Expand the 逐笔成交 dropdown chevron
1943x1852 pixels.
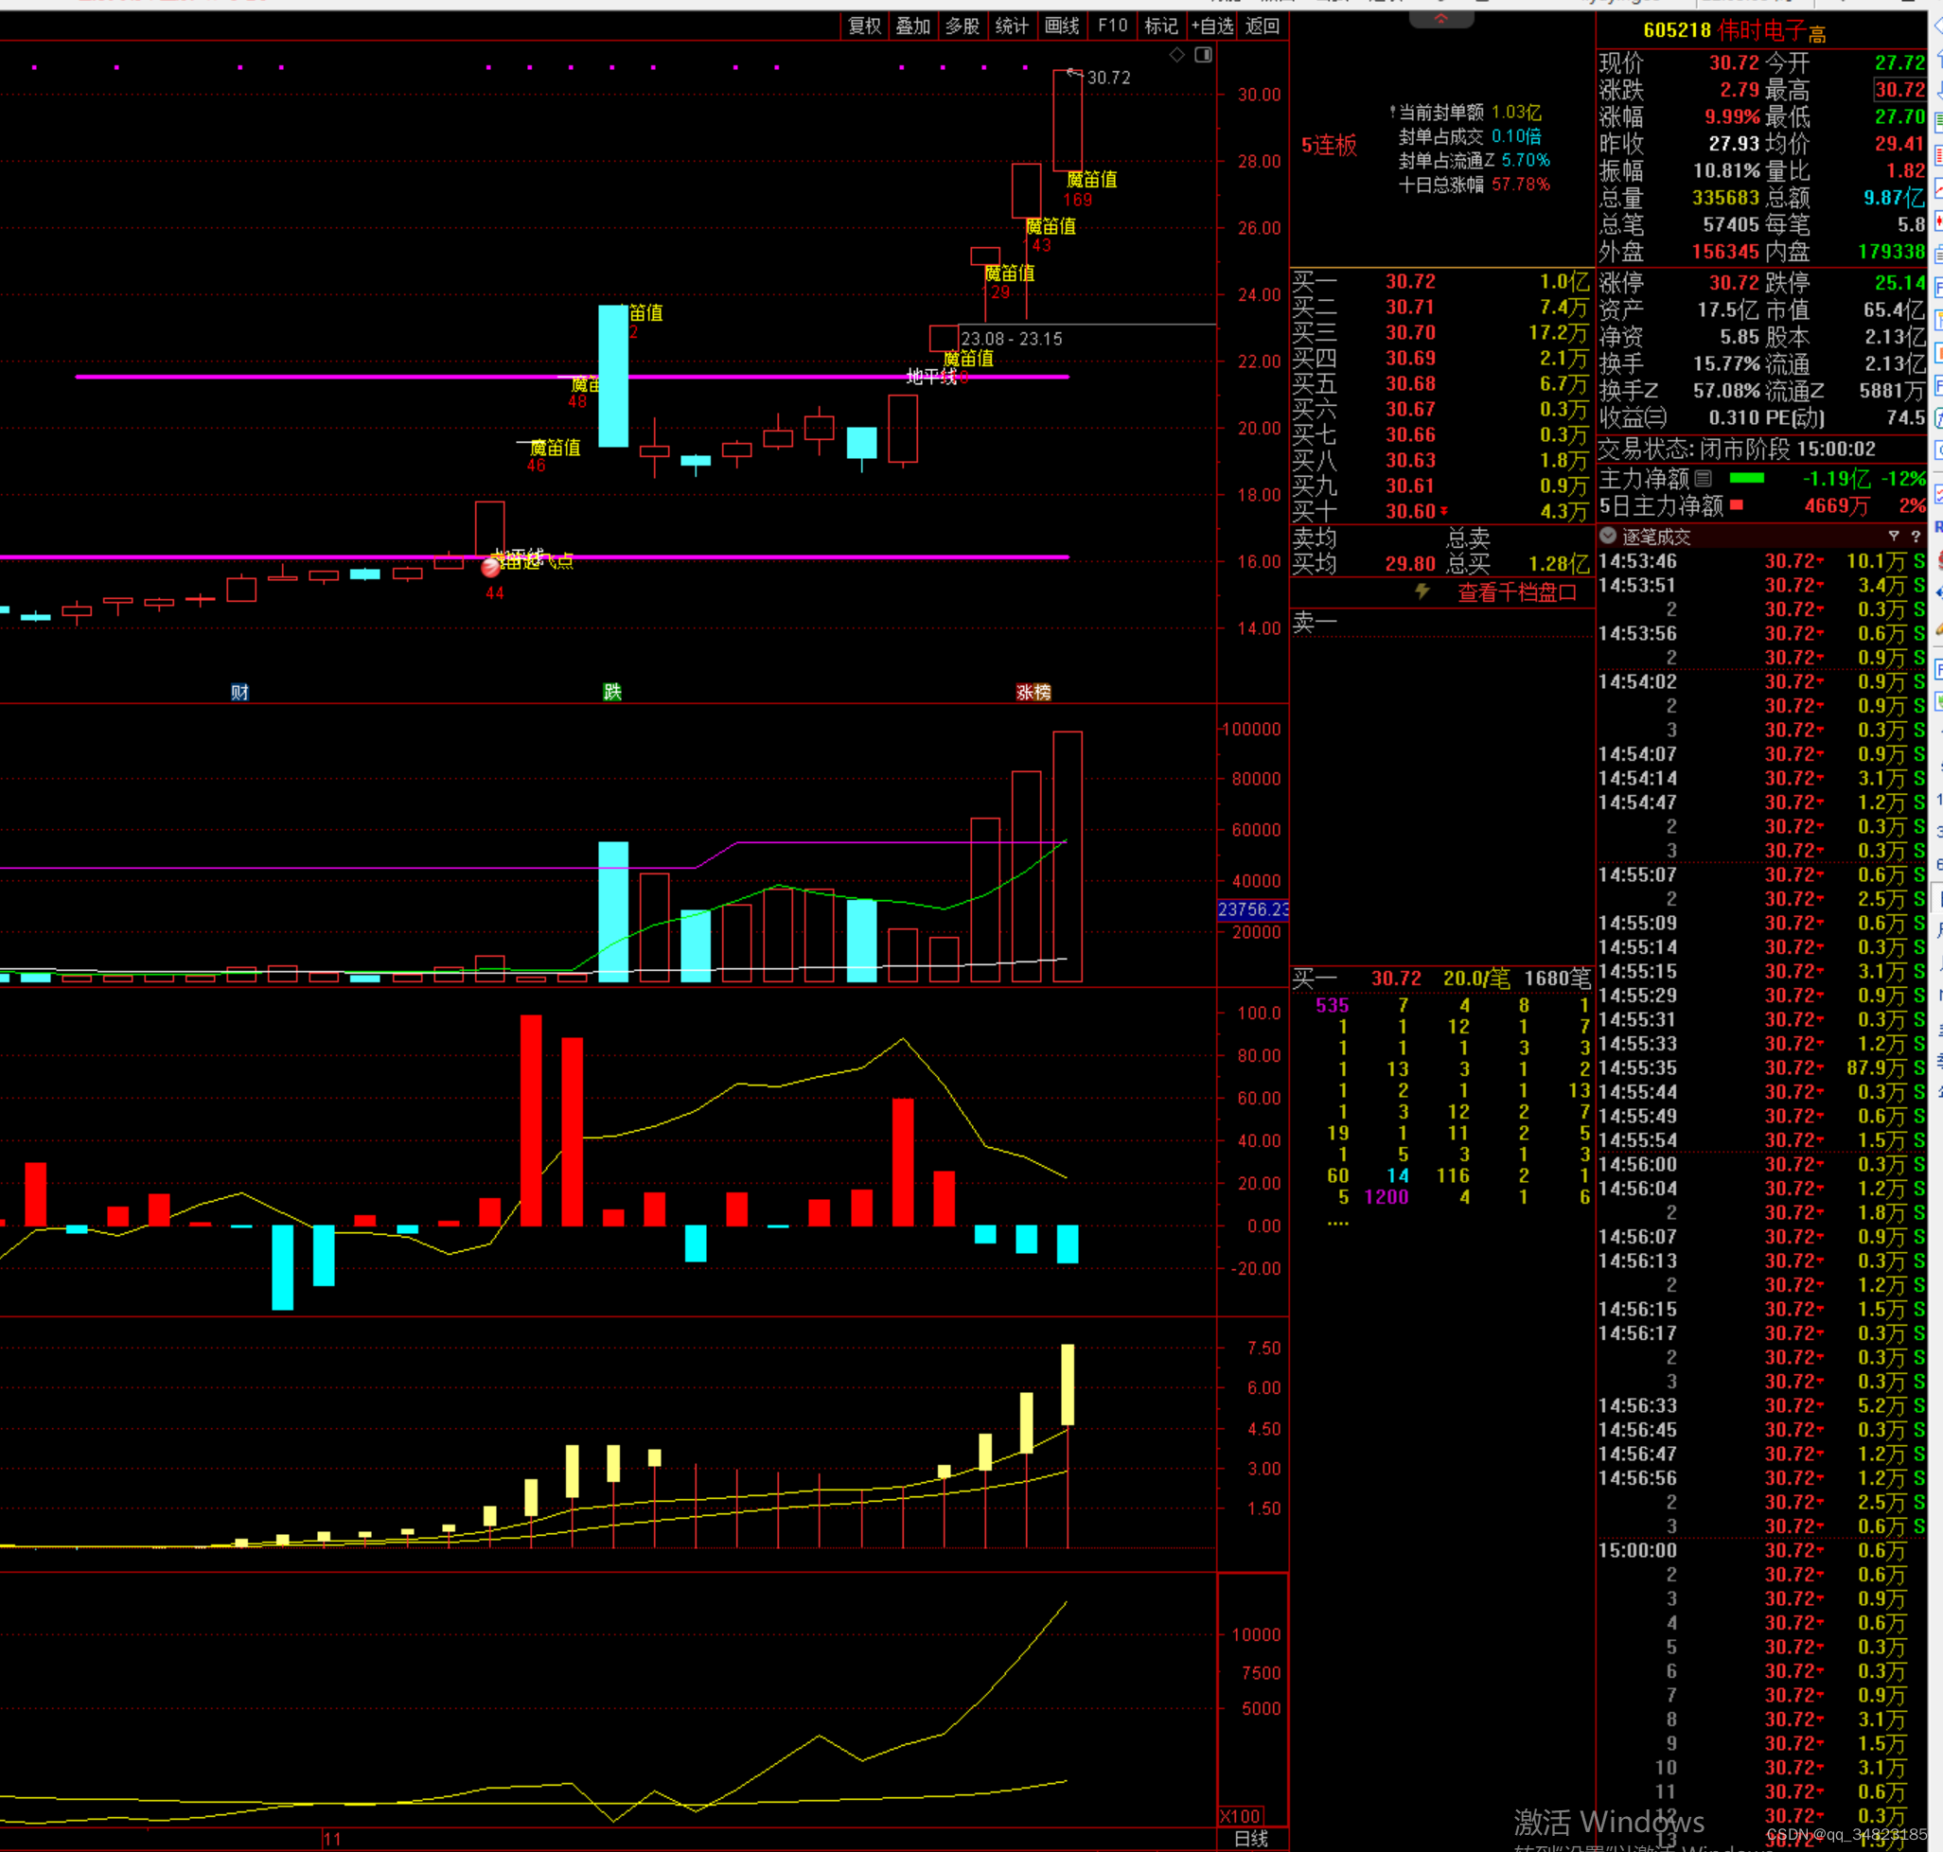(x=1608, y=536)
